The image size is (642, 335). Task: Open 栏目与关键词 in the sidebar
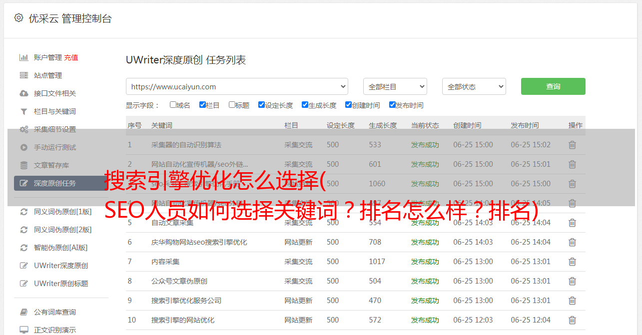click(x=55, y=111)
